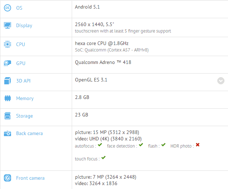Click the CPU chip icon
Viewport: 228px width, 189px height.
coord(7,44)
